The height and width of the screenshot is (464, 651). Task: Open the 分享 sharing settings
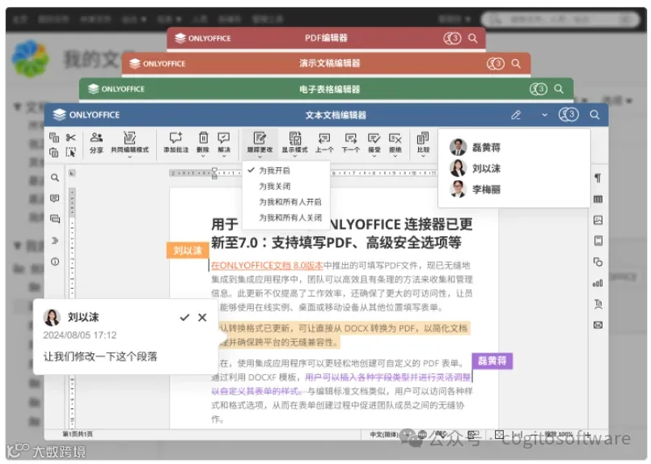(96, 143)
